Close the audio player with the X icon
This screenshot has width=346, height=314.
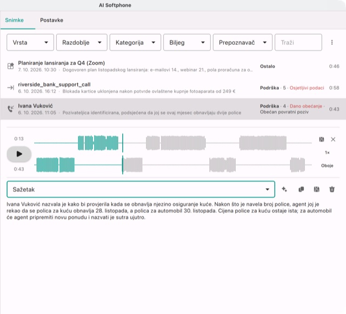click(x=333, y=139)
